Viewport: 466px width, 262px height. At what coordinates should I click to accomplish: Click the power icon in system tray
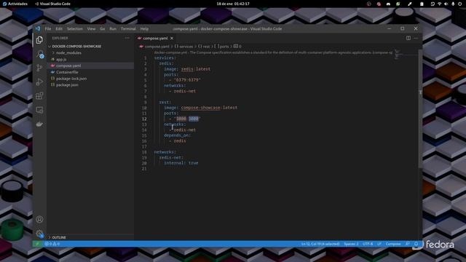[x=459, y=4]
